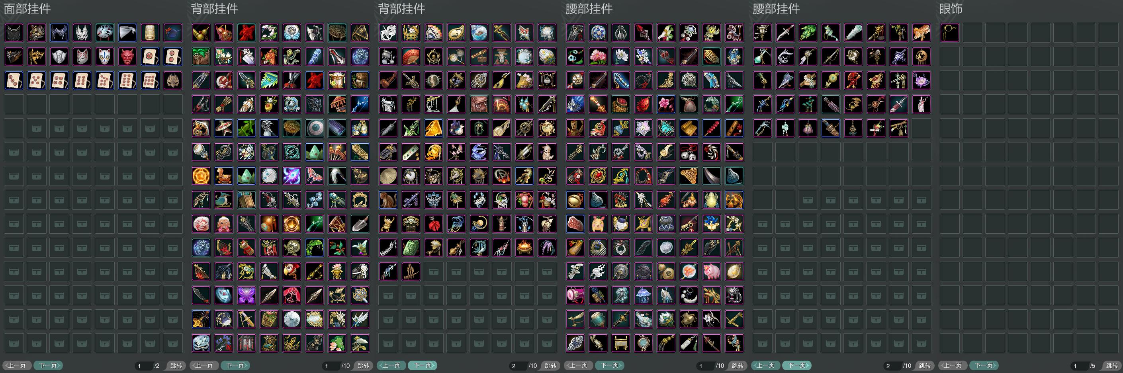Click 下一页 under the 眼饰 panel
Viewport: 1123px width, 373px height.
coord(984,365)
